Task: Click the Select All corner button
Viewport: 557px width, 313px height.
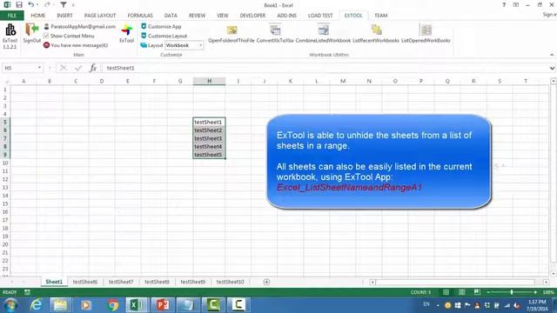Action: click(x=5, y=81)
